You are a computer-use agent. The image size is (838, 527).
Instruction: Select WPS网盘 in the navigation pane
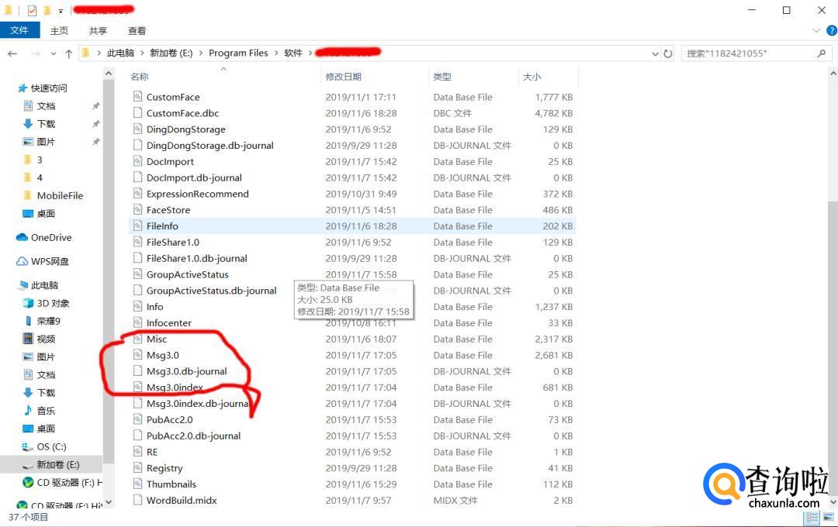click(x=50, y=261)
